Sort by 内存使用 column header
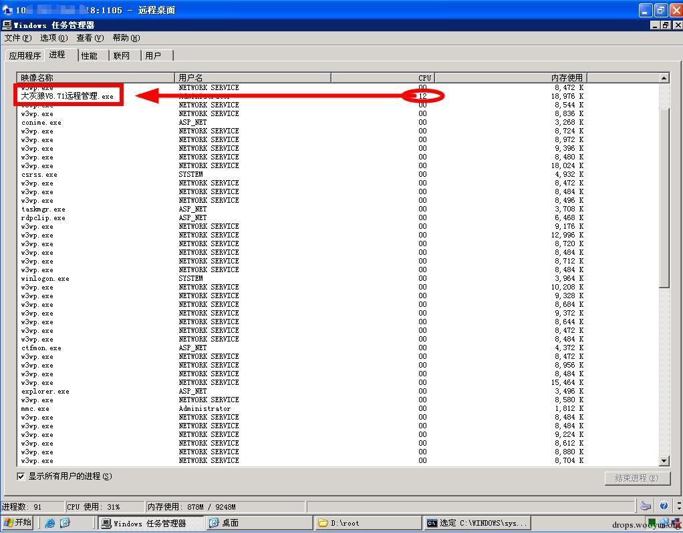This screenshot has height=533, width=683. (511, 78)
